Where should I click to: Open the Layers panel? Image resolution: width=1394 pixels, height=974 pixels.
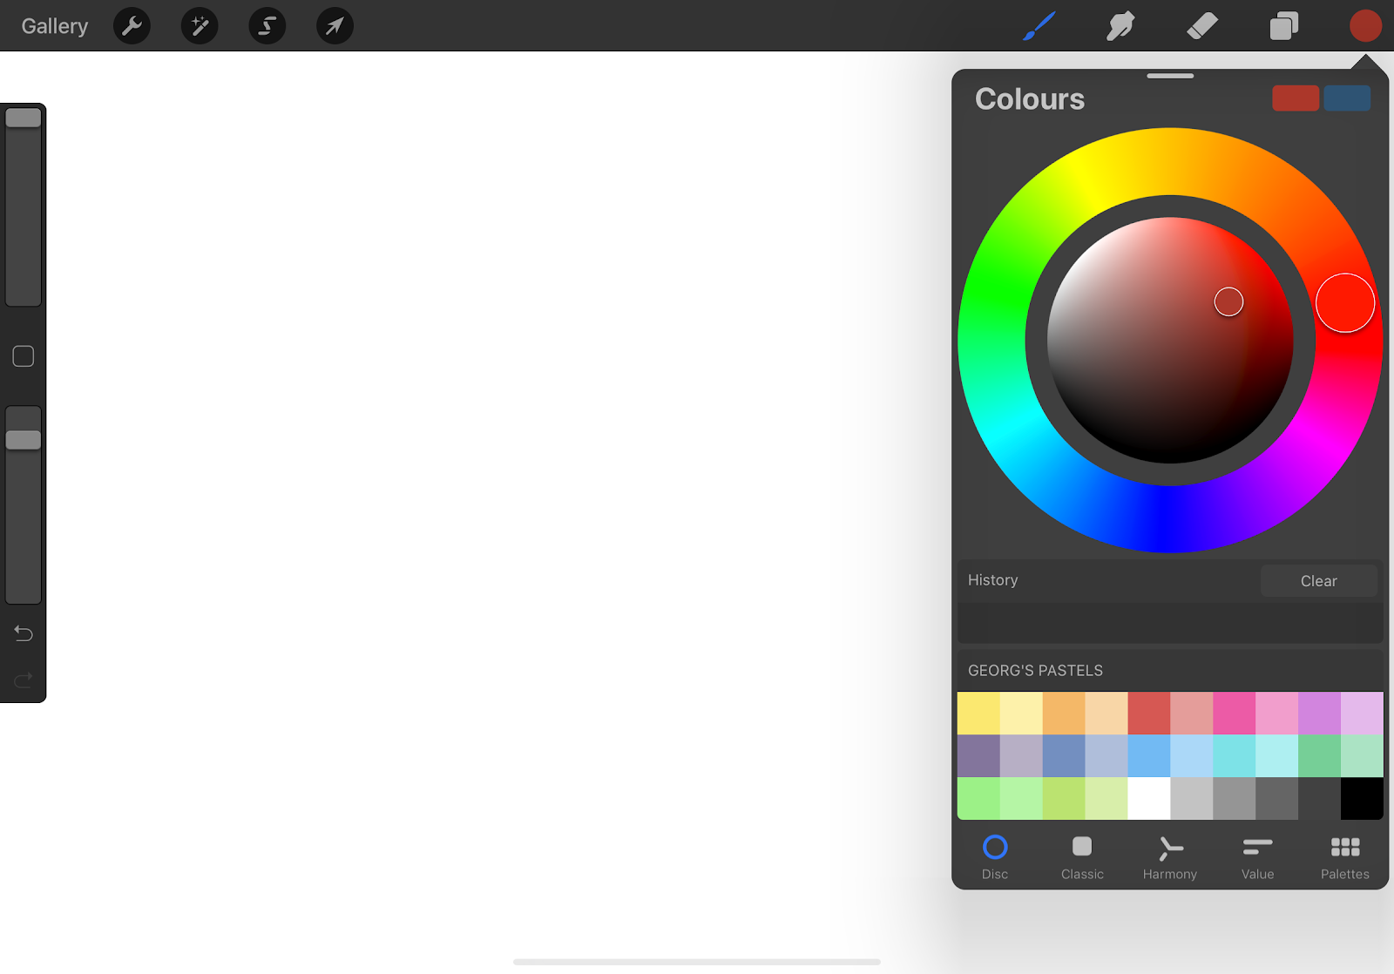click(x=1284, y=26)
